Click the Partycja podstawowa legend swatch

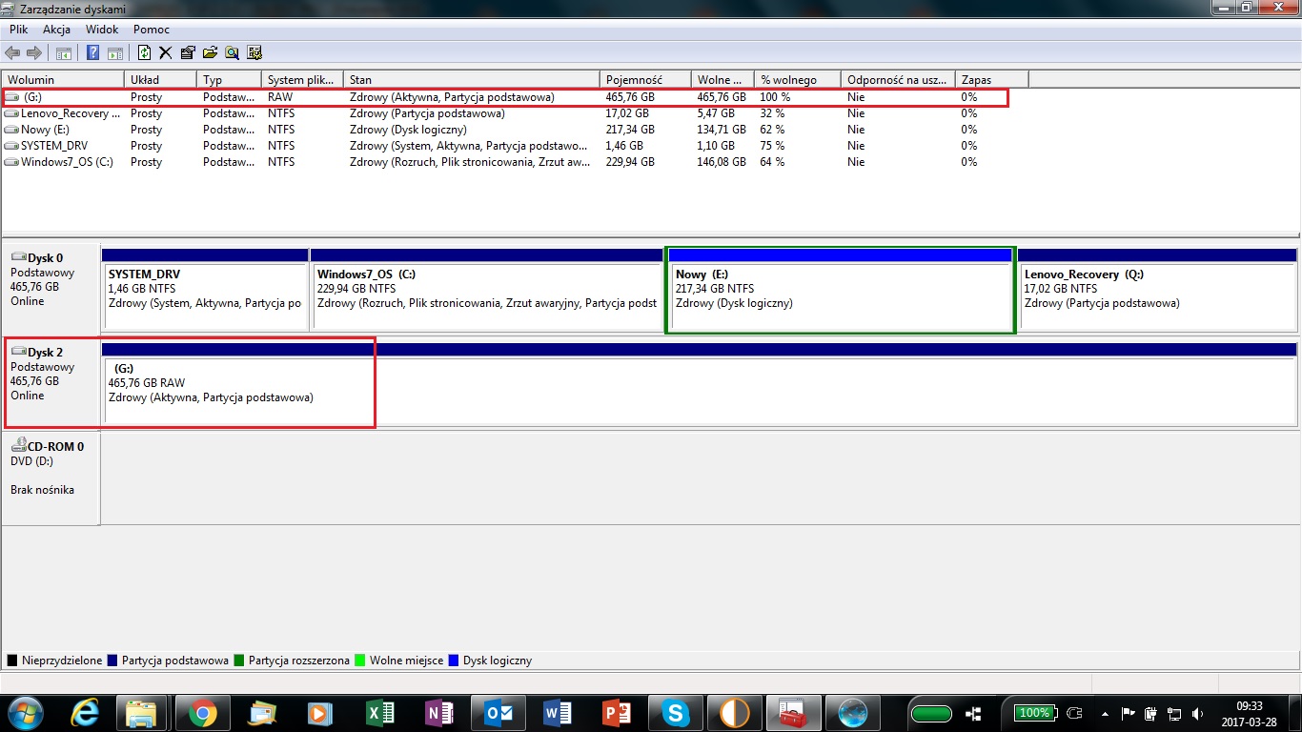[113, 660]
